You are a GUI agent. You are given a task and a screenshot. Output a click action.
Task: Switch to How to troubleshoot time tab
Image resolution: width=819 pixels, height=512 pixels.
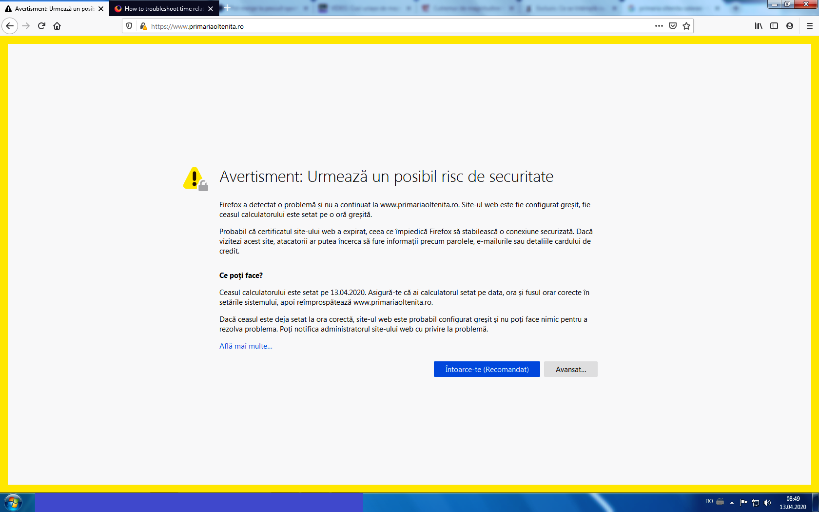[x=164, y=9]
